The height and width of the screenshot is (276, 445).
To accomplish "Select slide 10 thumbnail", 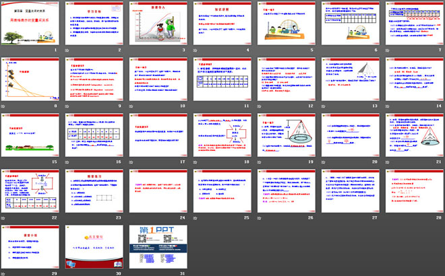I will [x=158, y=79].
